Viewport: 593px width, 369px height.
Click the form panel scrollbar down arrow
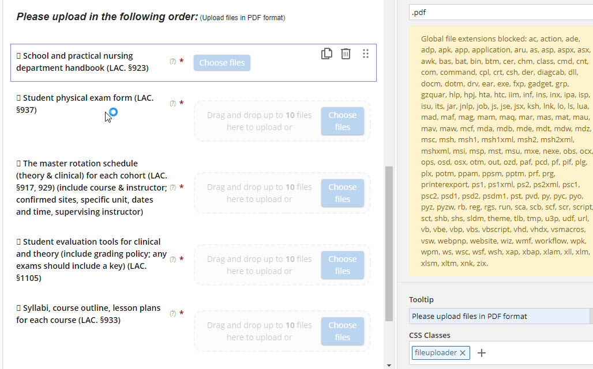point(389,365)
